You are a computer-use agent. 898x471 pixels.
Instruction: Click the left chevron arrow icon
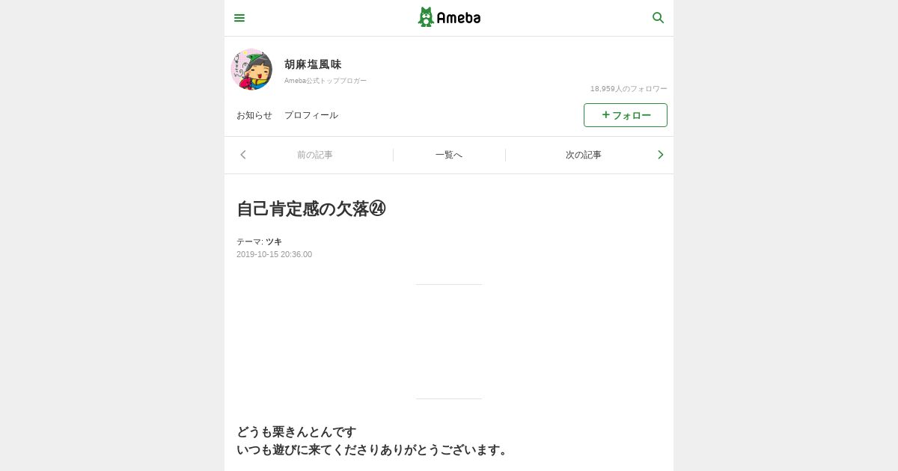click(243, 155)
